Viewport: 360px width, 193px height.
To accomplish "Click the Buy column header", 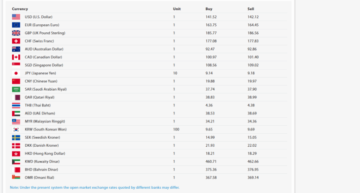I will [209, 9].
